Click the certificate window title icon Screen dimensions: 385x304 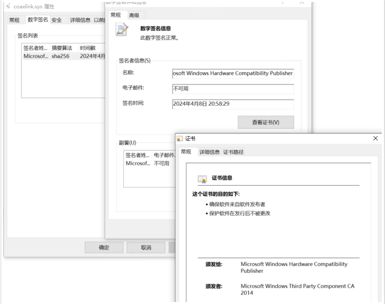pyautogui.click(x=179, y=139)
